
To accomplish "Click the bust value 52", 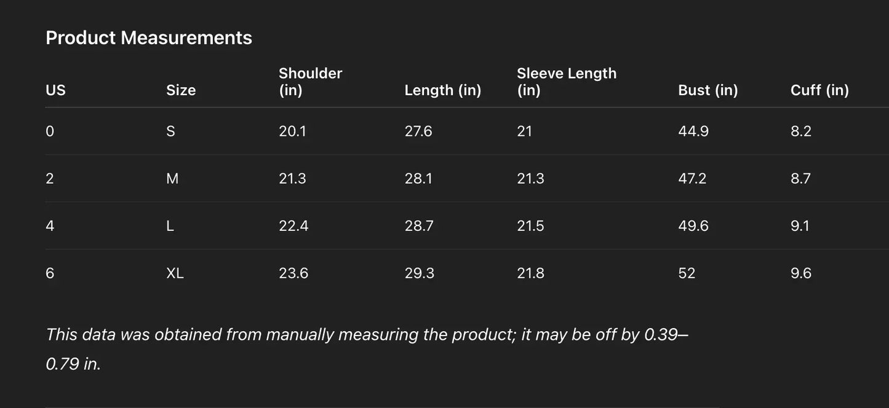I will click(687, 273).
